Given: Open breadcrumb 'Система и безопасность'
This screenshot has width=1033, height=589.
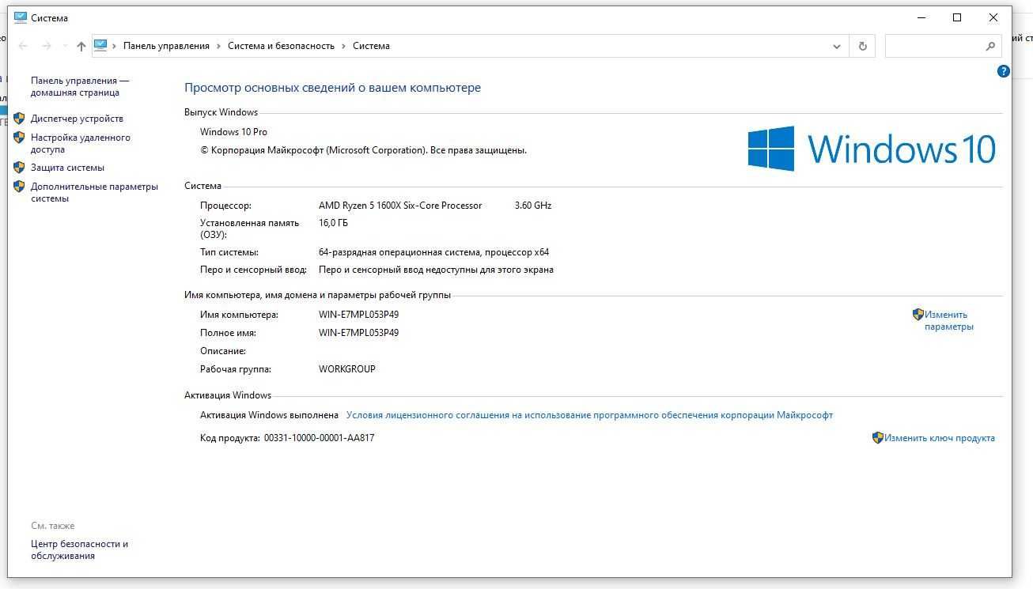Looking at the screenshot, I should 282,46.
